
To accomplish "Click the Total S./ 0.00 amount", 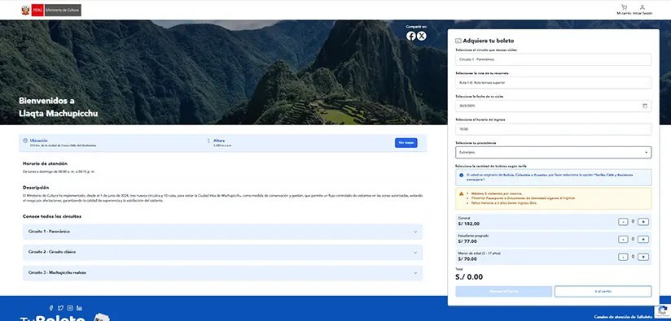I will 469,277.
